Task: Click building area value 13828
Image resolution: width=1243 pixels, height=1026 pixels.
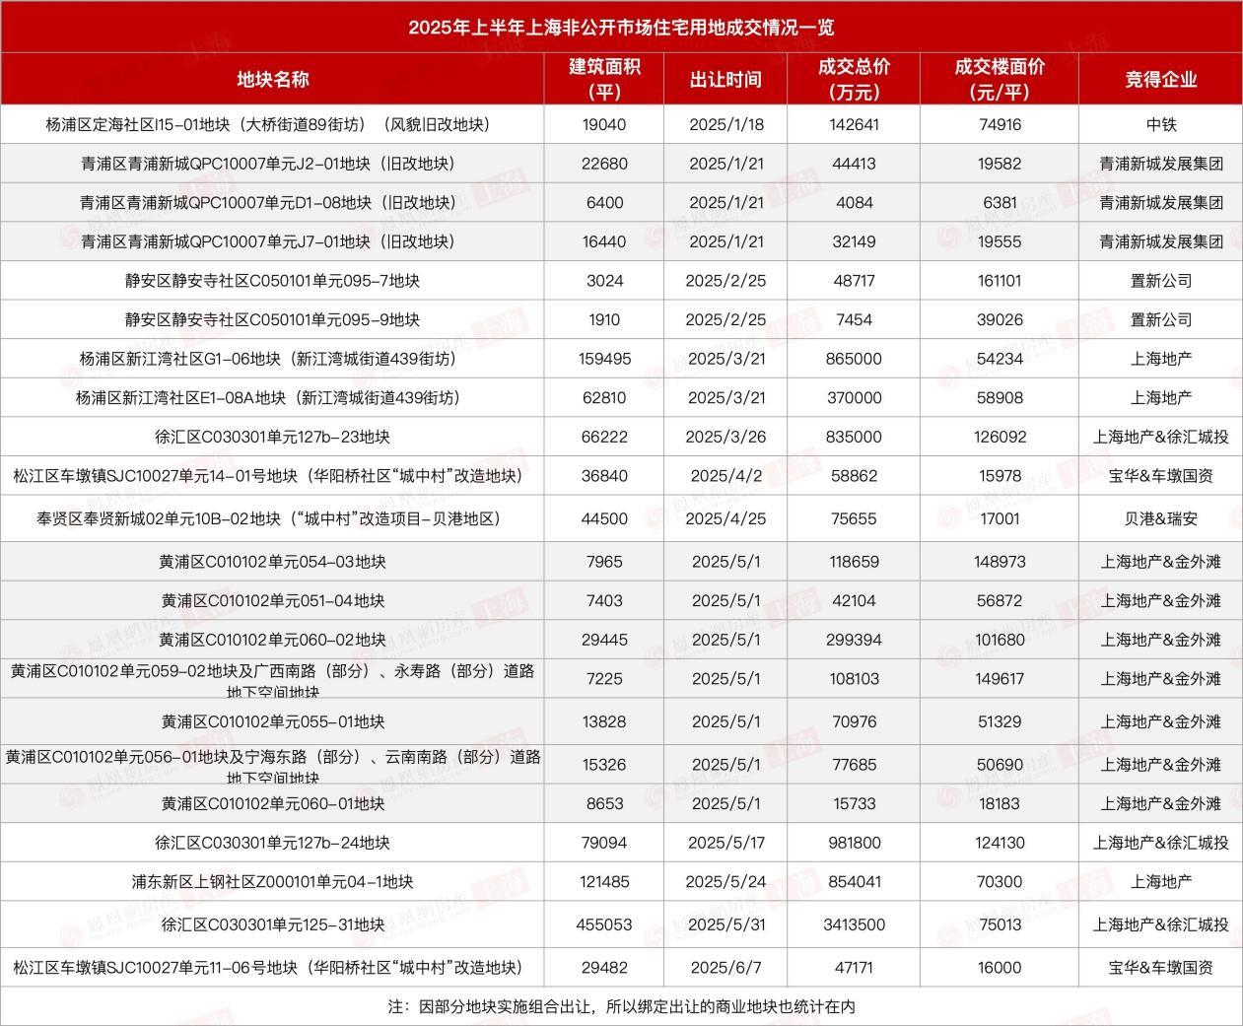Action: (604, 722)
